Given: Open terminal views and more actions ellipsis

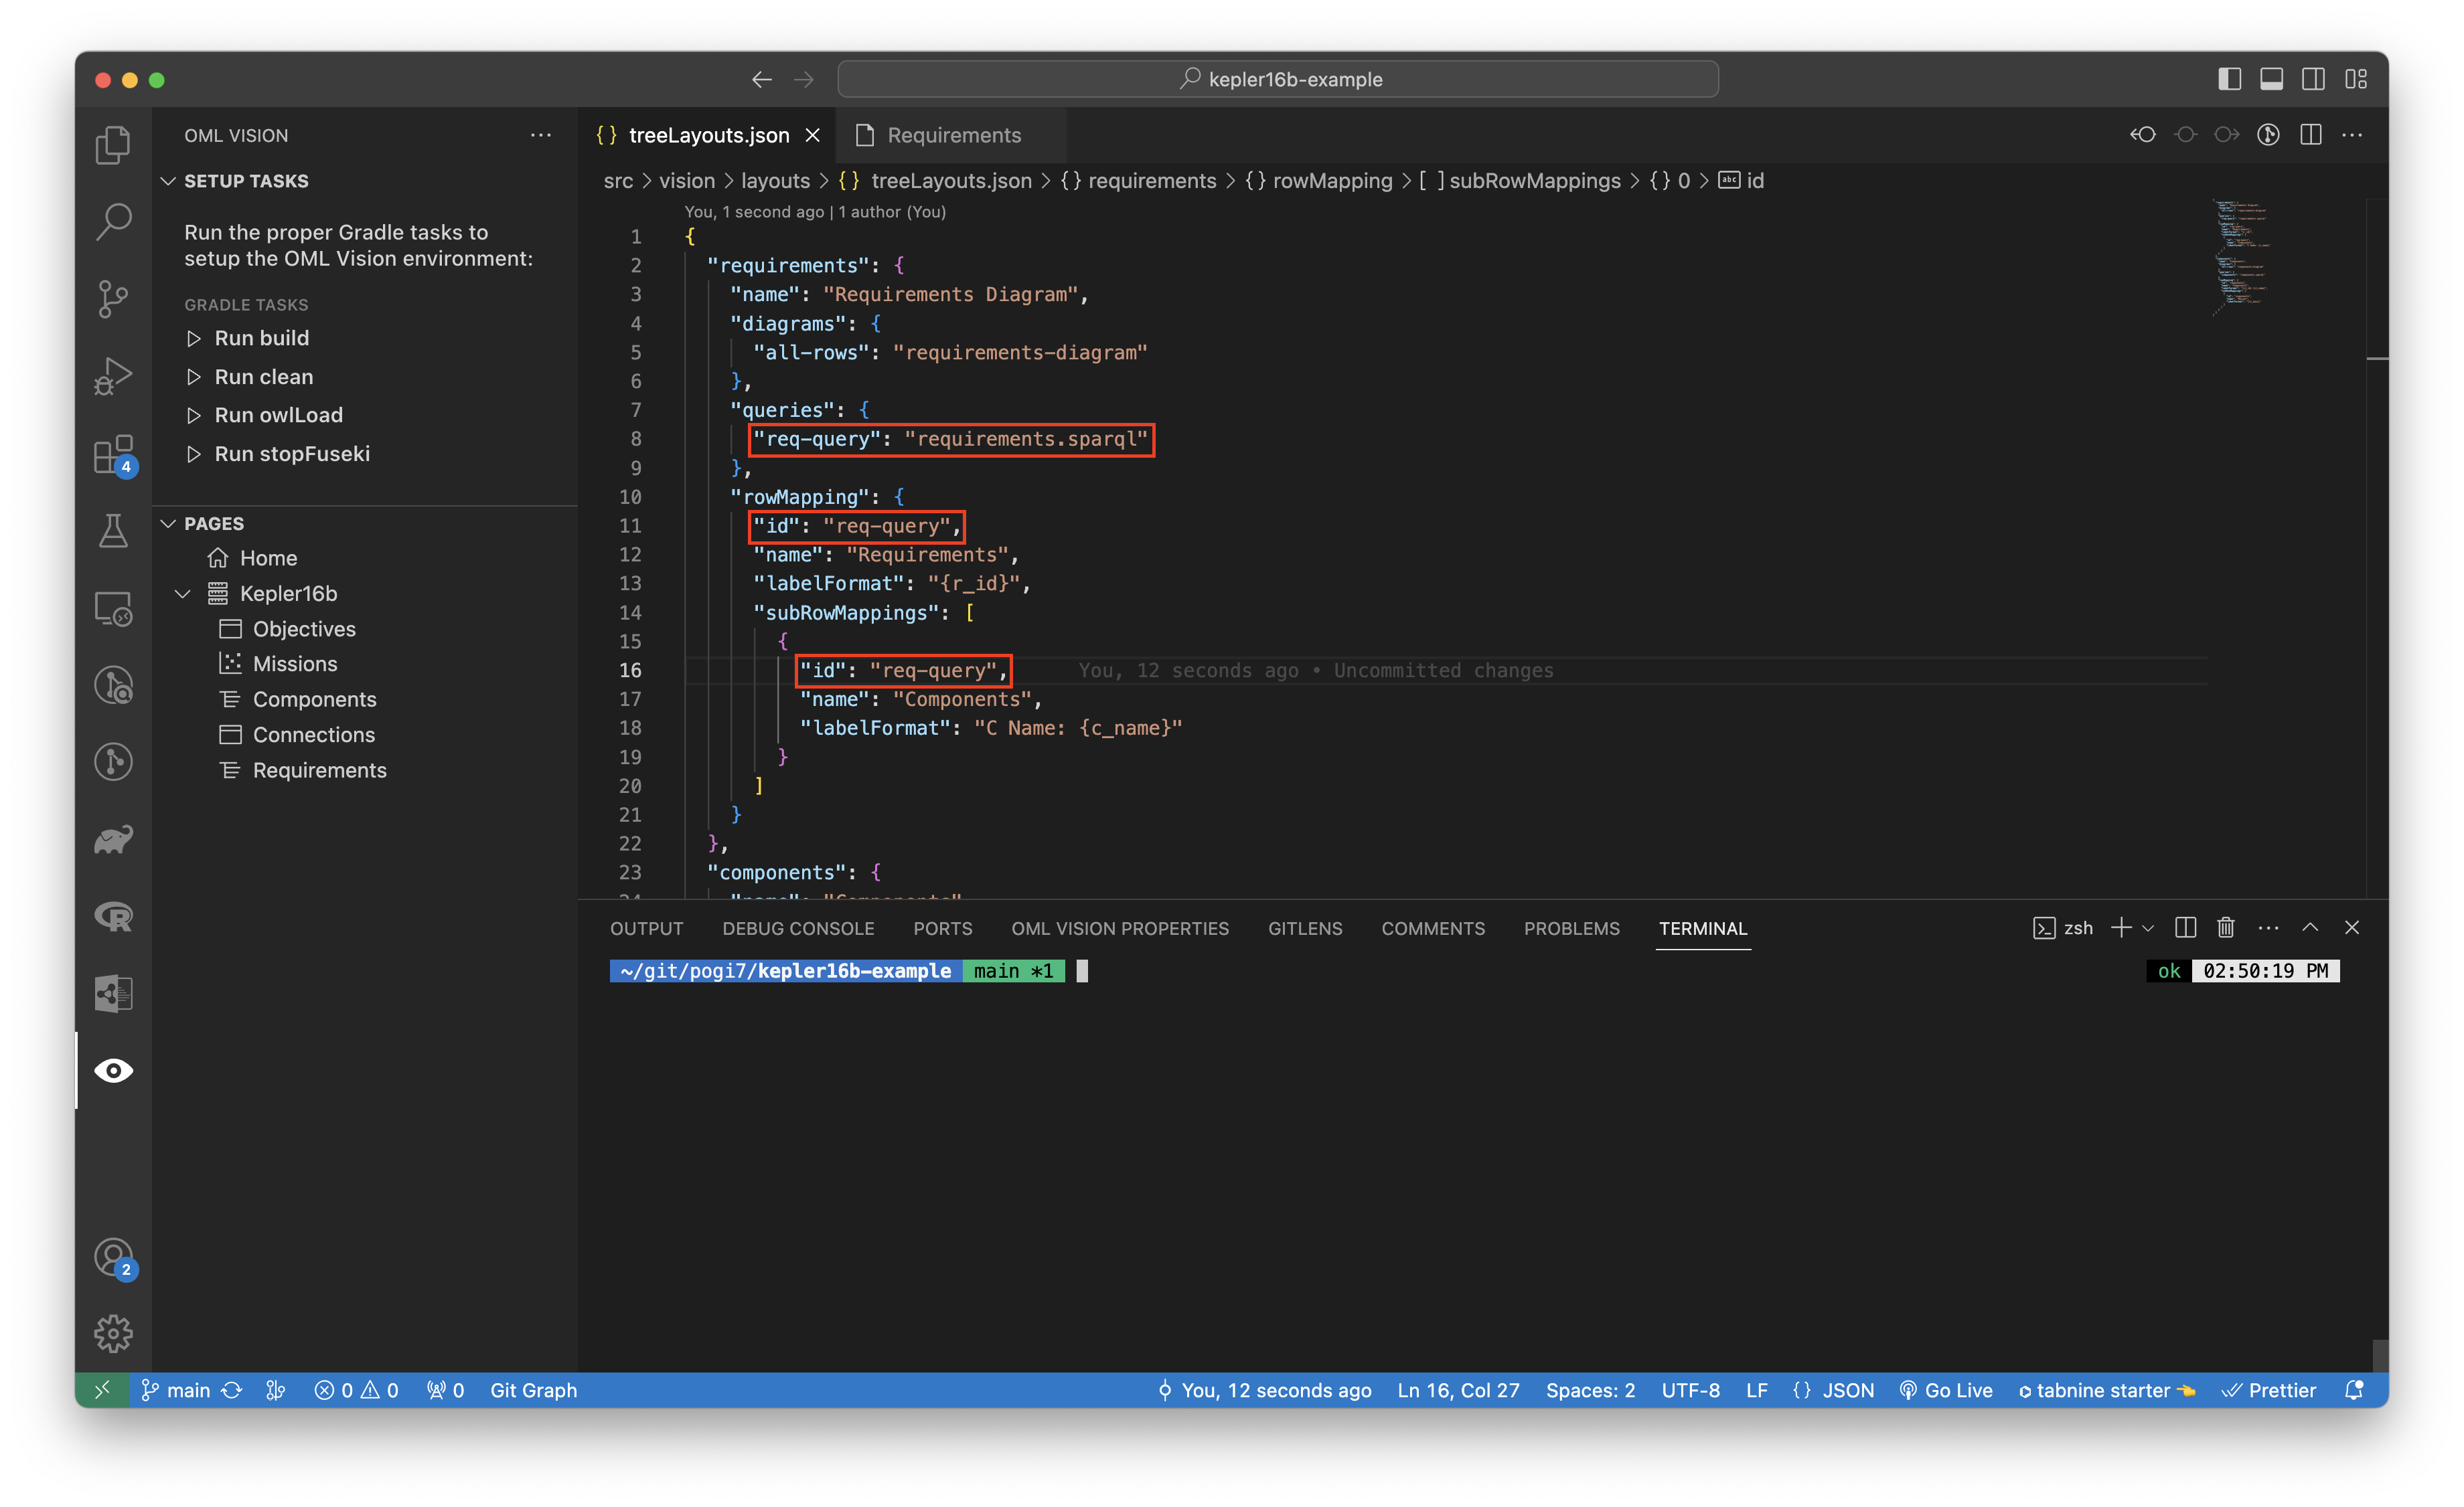Looking at the screenshot, I should (2268, 927).
